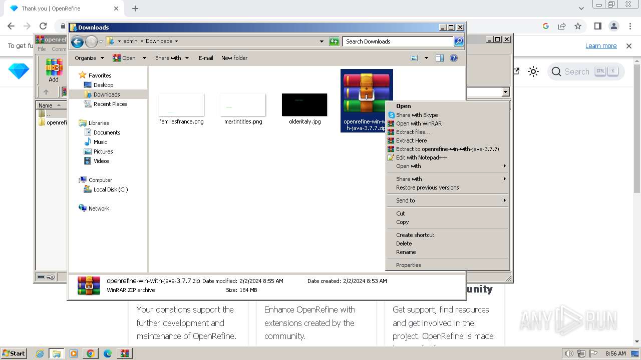This screenshot has width=641, height=360.
Task: Click WinRAR taskbar icon
Action: 124,353
